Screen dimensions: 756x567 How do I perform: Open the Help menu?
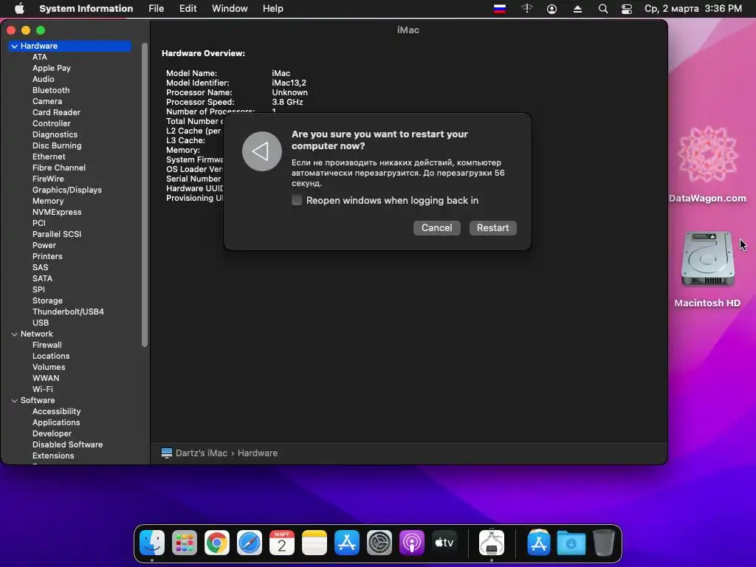[273, 9]
